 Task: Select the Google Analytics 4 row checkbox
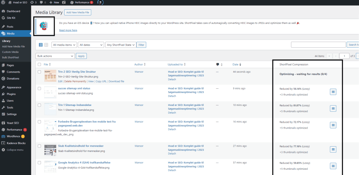point(39,163)
